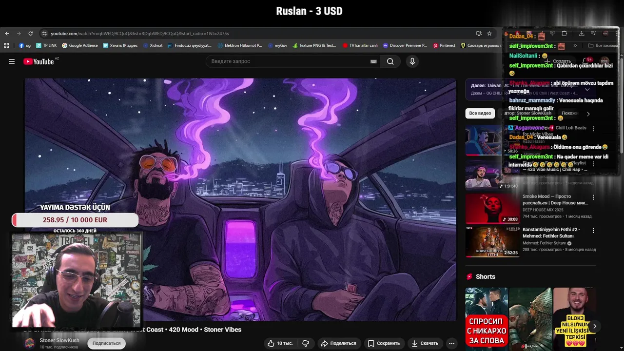Open the apps grid in bookmarks bar
The image size is (624, 351).
click(6, 45)
